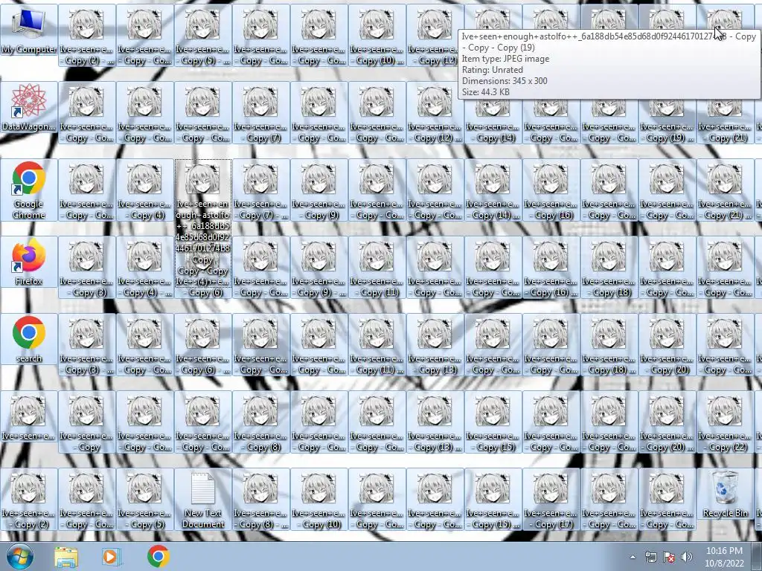Image resolution: width=762 pixels, height=571 pixels.
Task: Select the original Ive+seen image without Copy suffix
Action: point(29,417)
